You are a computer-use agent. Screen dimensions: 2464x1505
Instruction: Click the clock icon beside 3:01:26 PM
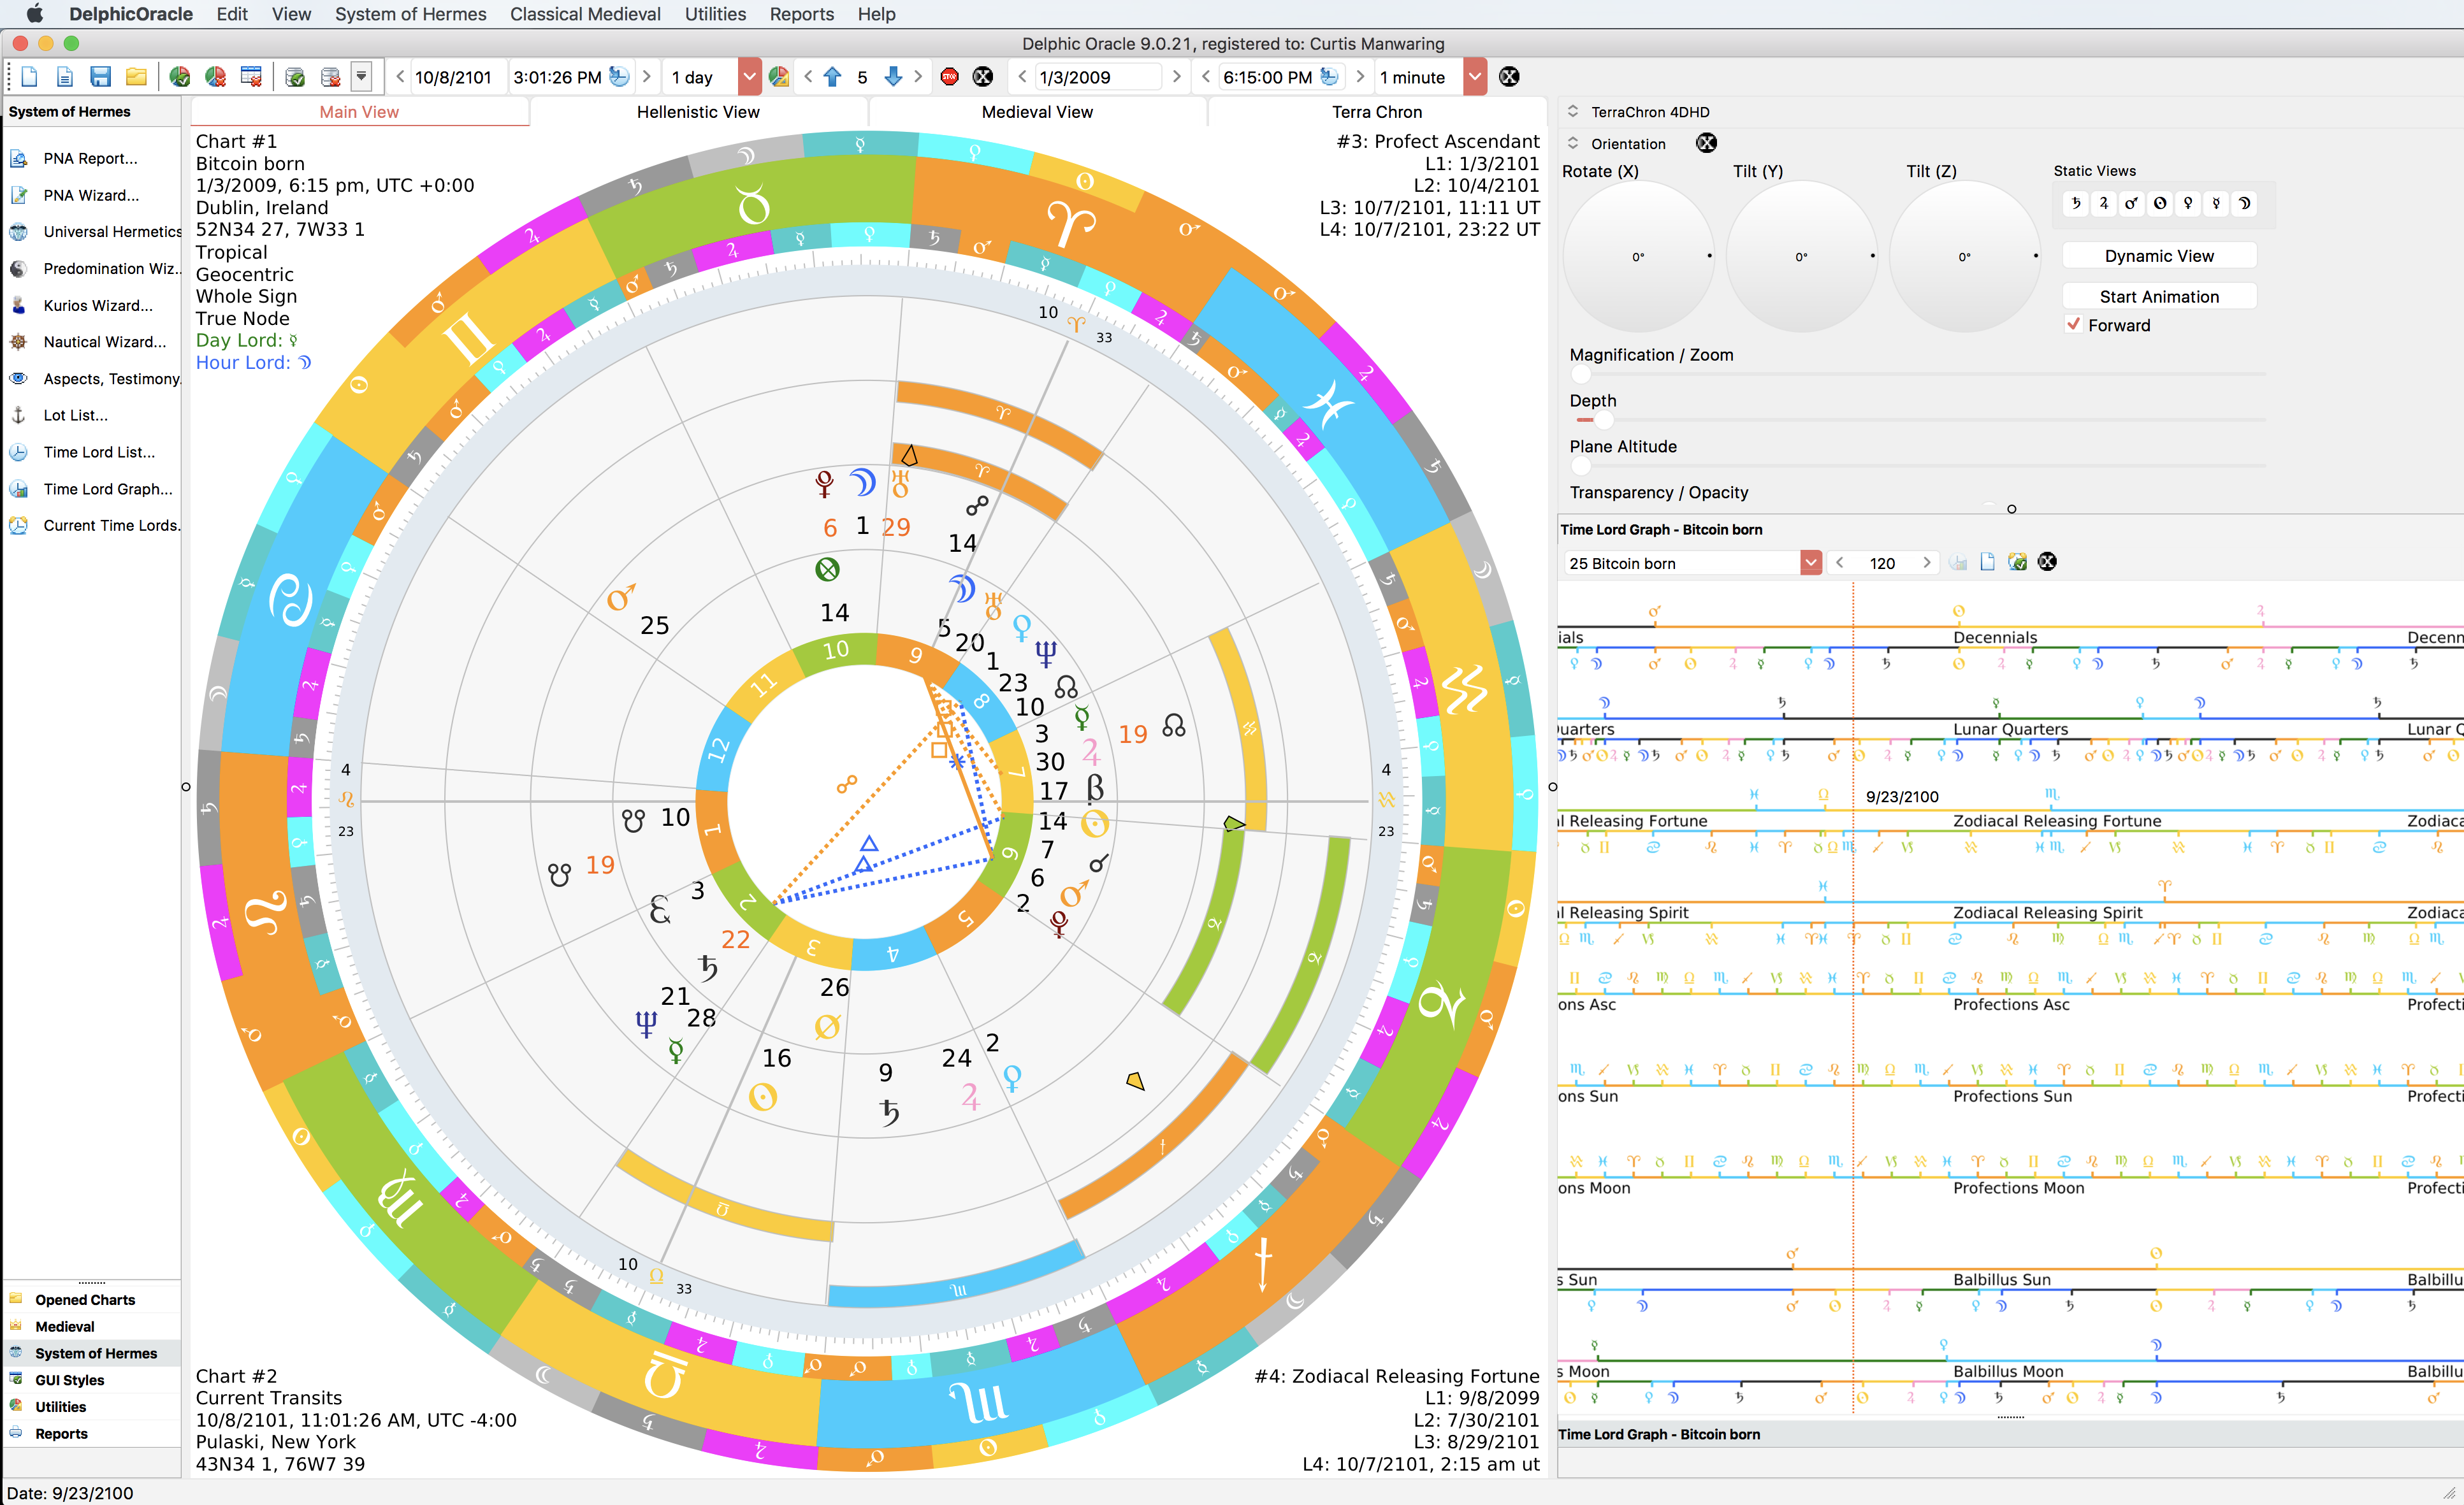tap(619, 77)
